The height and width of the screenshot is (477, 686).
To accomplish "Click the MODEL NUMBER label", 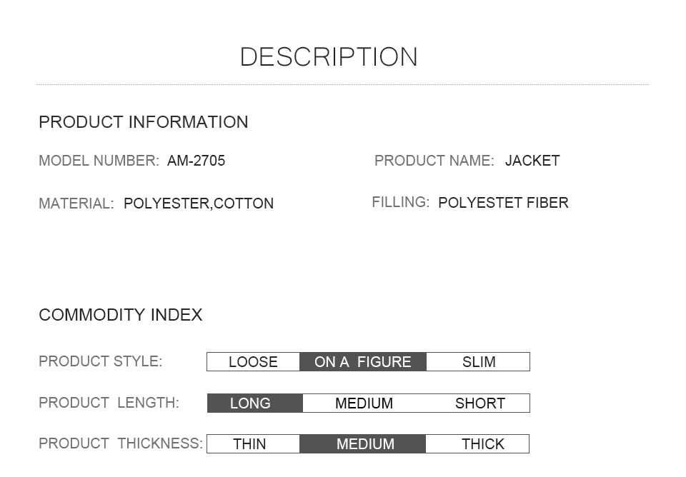I will [x=99, y=161].
